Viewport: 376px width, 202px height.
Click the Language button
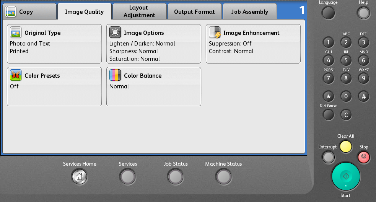tap(328, 13)
